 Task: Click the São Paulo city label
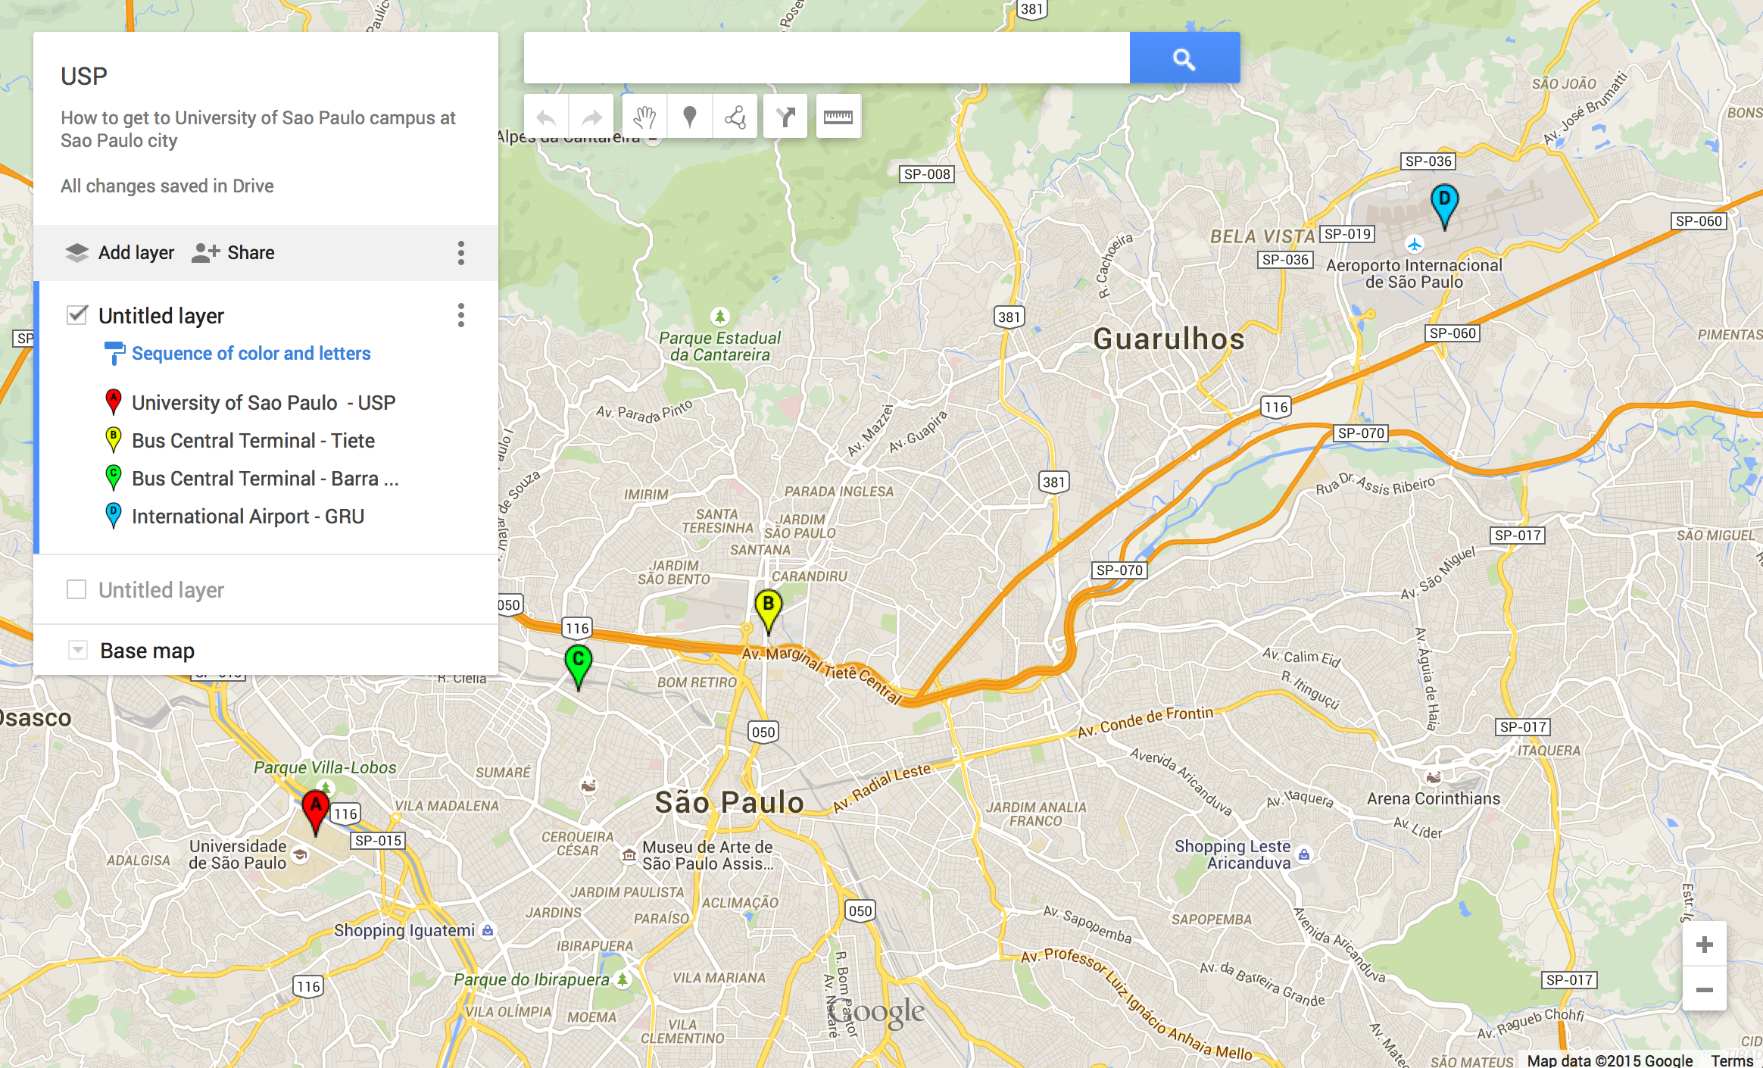pyautogui.click(x=729, y=803)
